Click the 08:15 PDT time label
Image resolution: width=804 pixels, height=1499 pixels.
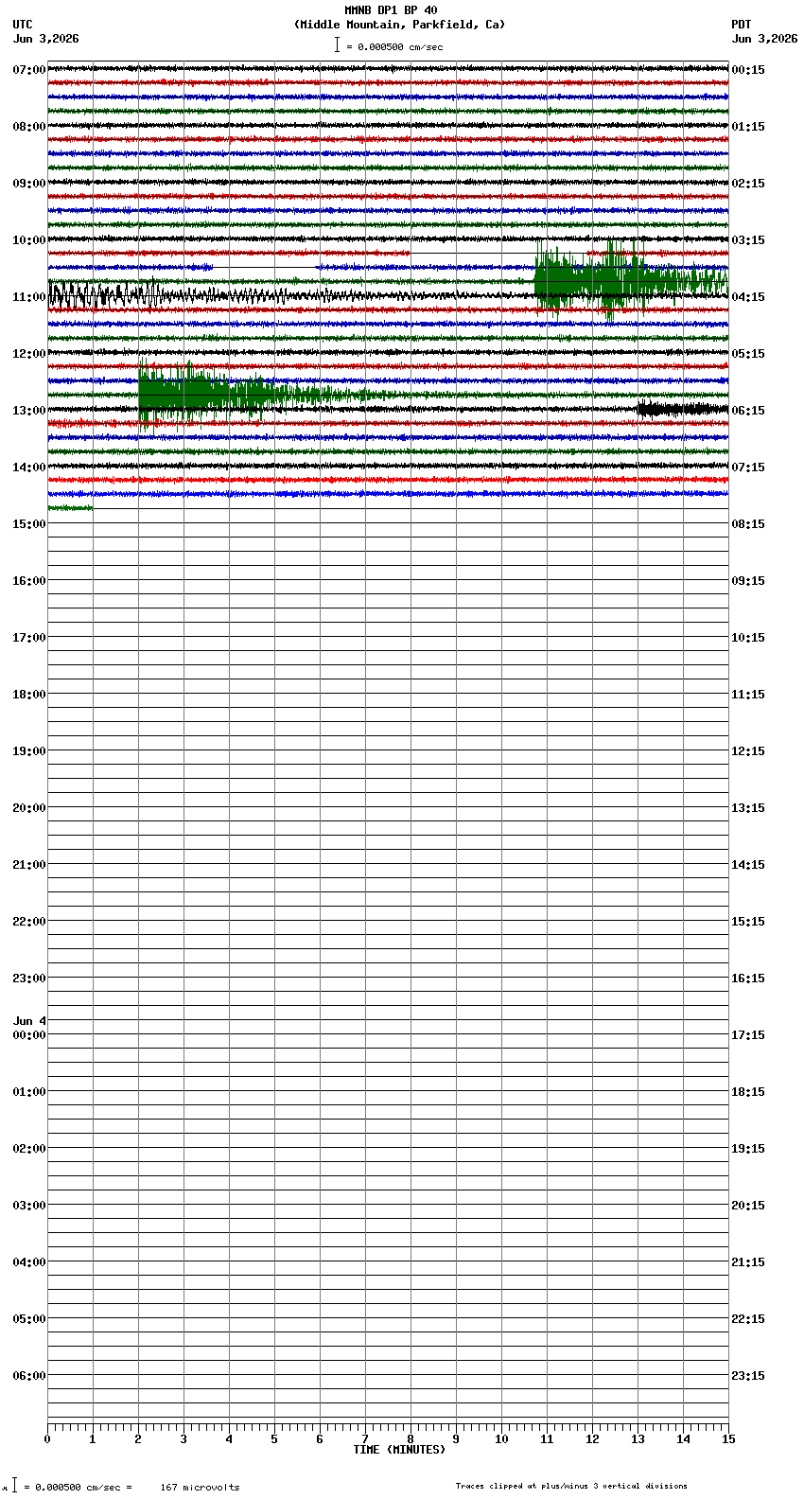coord(748,524)
